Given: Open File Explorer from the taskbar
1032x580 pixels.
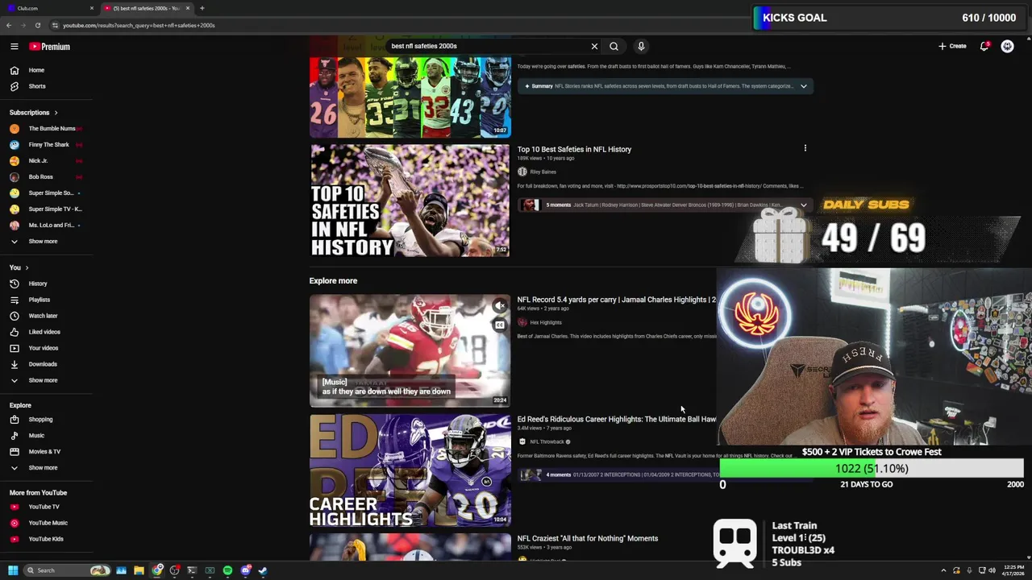Looking at the screenshot, I should [139, 570].
